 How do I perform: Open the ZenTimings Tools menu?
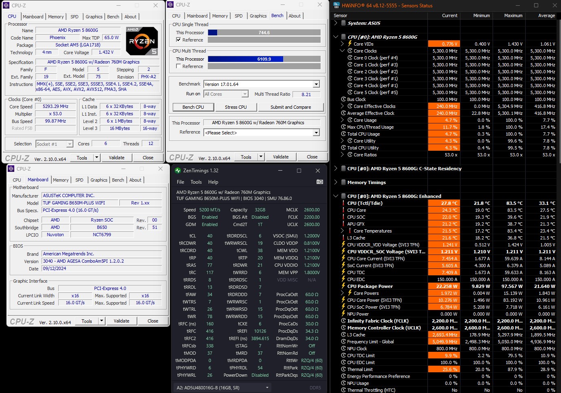click(x=196, y=182)
